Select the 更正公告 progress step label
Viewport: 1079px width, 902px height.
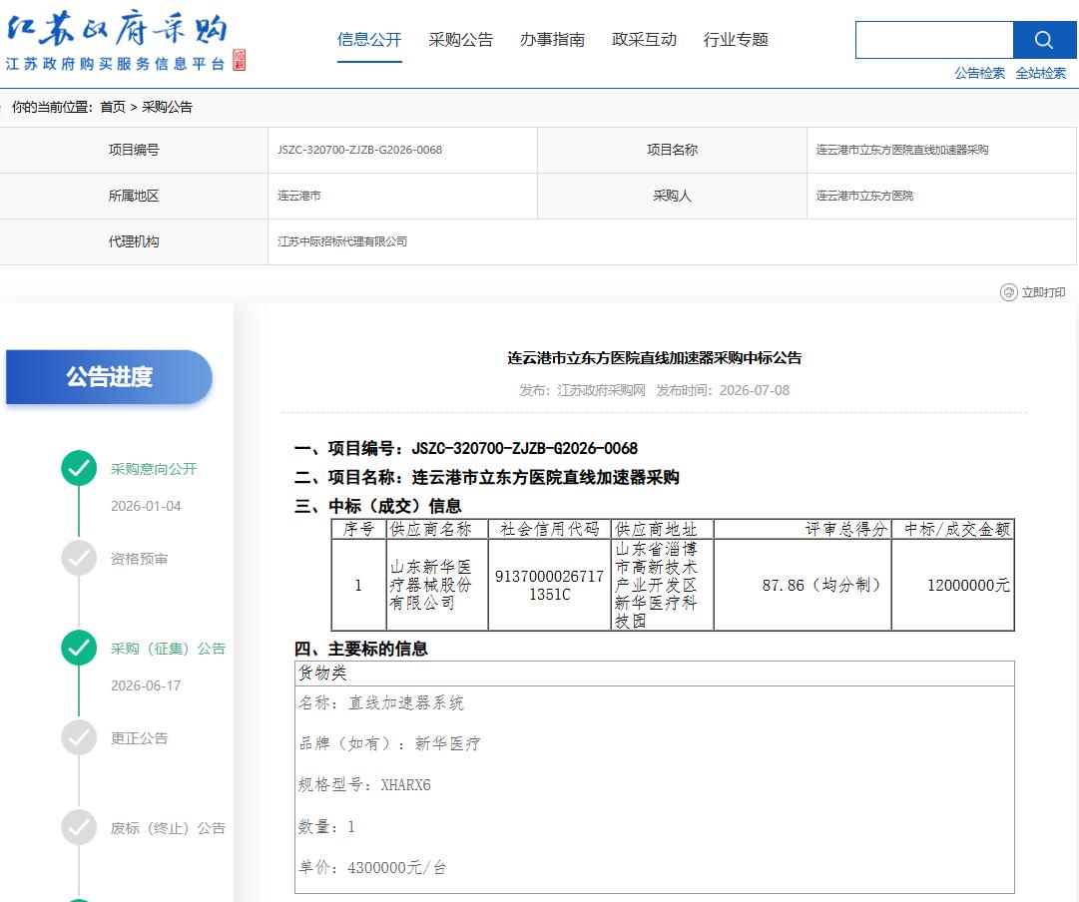(x=139, y=737)
